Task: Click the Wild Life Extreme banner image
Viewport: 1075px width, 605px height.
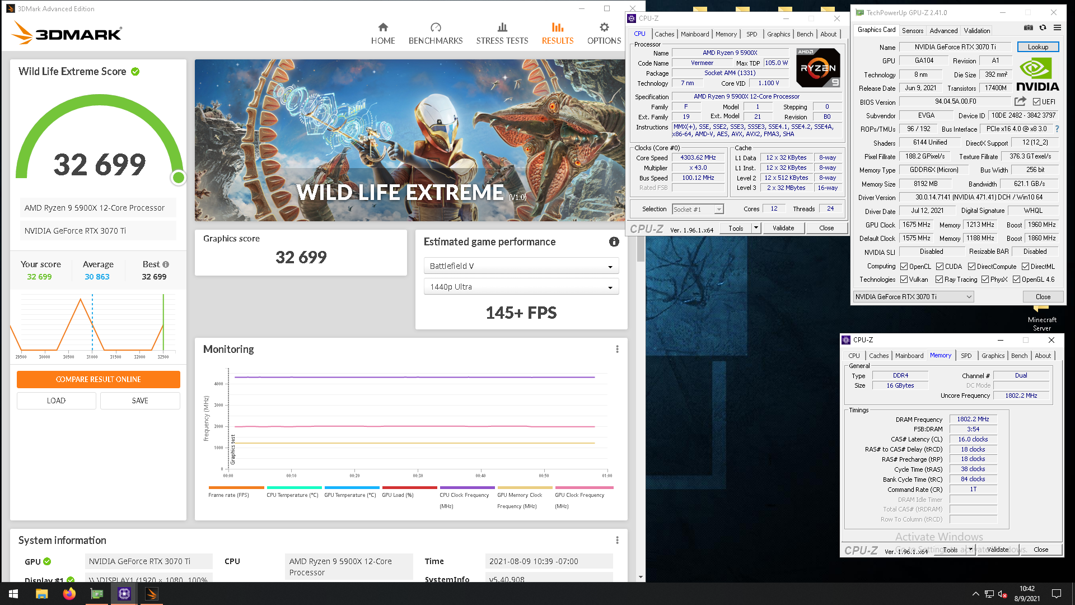Action: tap(410, 140)
